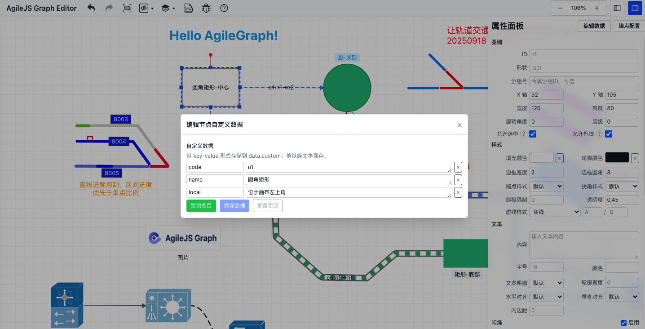Viewport: 645px width, 329px height.
Task: Open help with the question mark toolbar icon
Action: (224, 8)
